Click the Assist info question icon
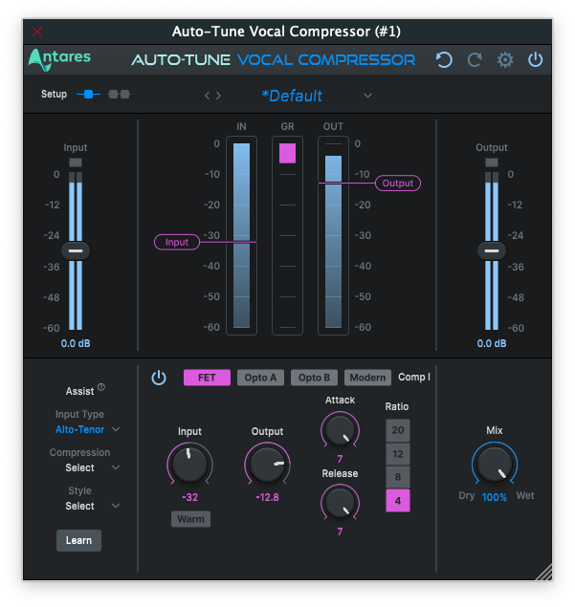Viewport: 575px width, 607px height. 101,387
